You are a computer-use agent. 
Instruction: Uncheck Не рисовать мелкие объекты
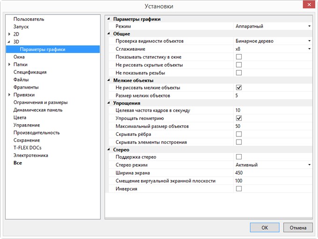click(238, 88)
